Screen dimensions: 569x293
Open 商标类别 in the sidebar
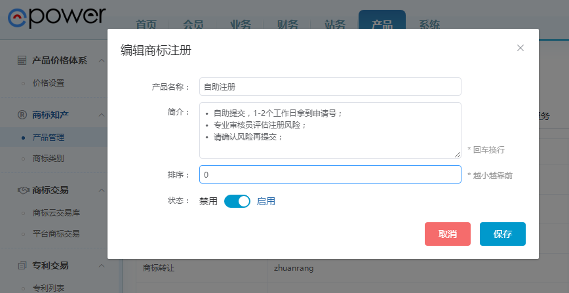tap(49, 159)
